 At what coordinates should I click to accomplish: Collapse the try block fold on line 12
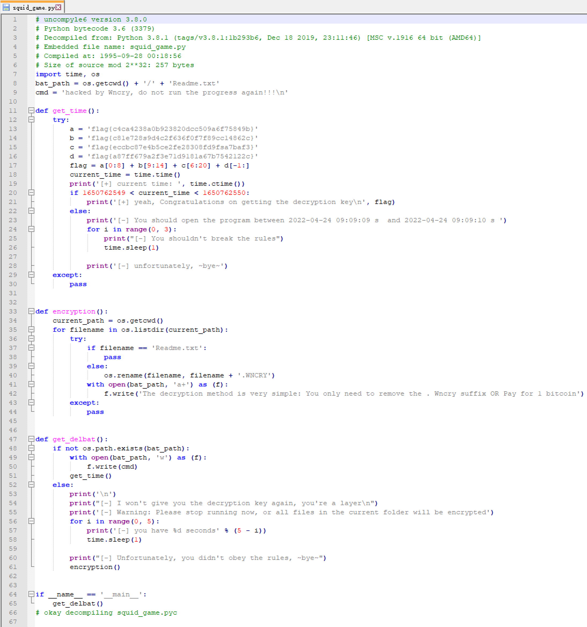pos(31,119)
